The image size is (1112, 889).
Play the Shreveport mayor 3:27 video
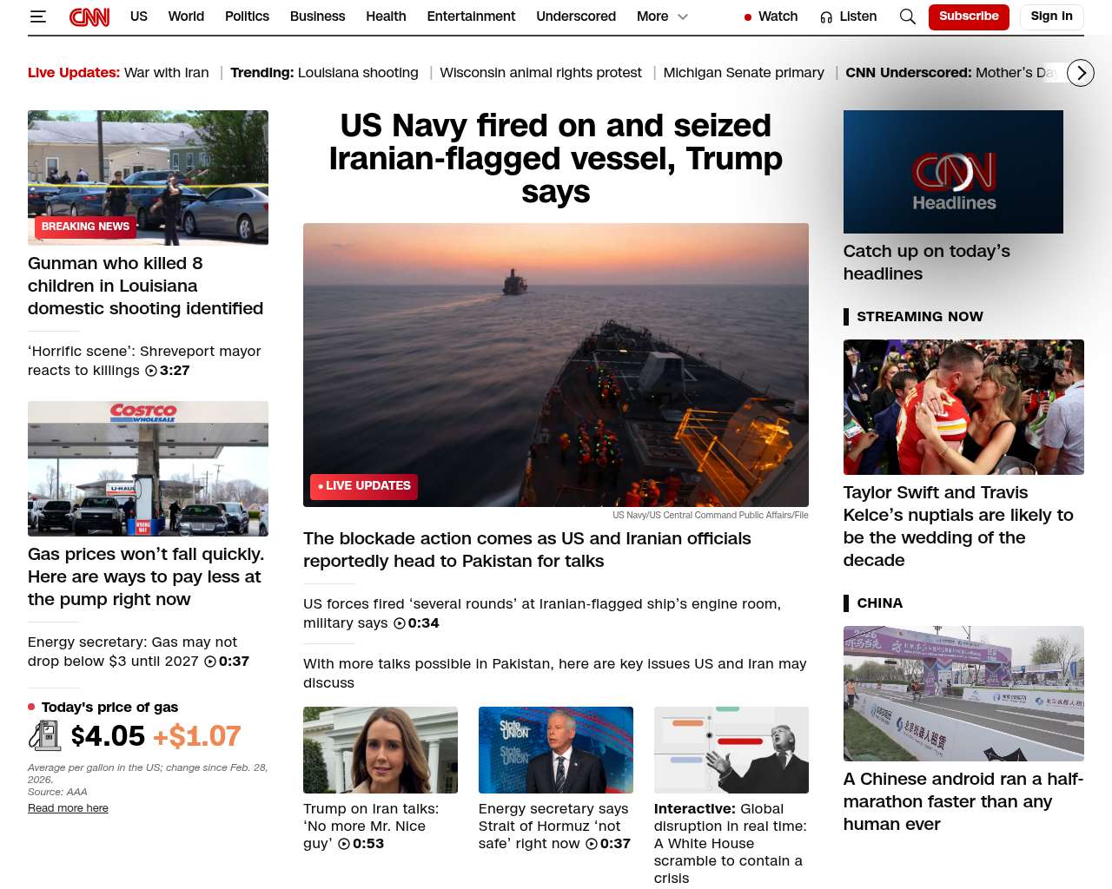click(151, 371)
